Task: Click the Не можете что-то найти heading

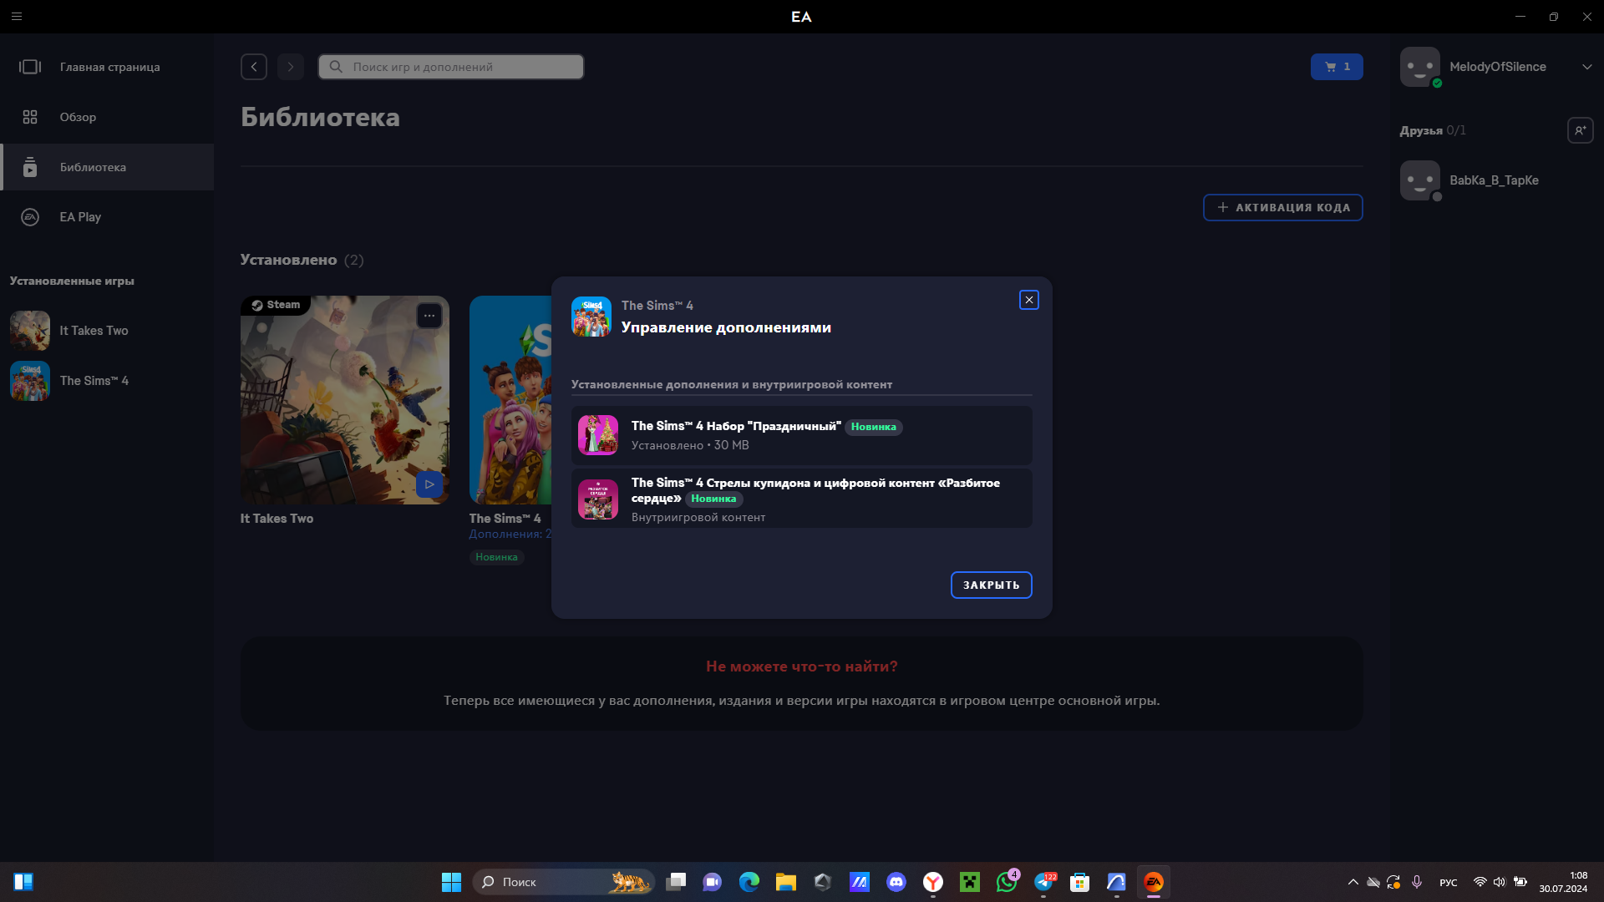Action: point(802,666)
